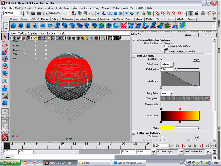Viewport: 221px width, 166px height.
Task: Open scene with the folder icon
Action: 33,13
